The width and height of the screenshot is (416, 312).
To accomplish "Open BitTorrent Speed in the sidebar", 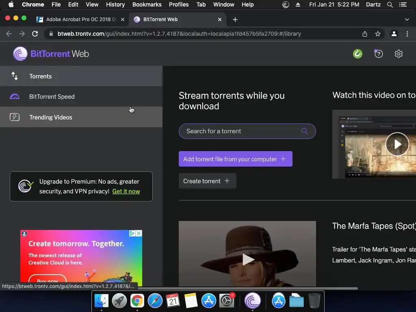I will [x=81, y=97].
